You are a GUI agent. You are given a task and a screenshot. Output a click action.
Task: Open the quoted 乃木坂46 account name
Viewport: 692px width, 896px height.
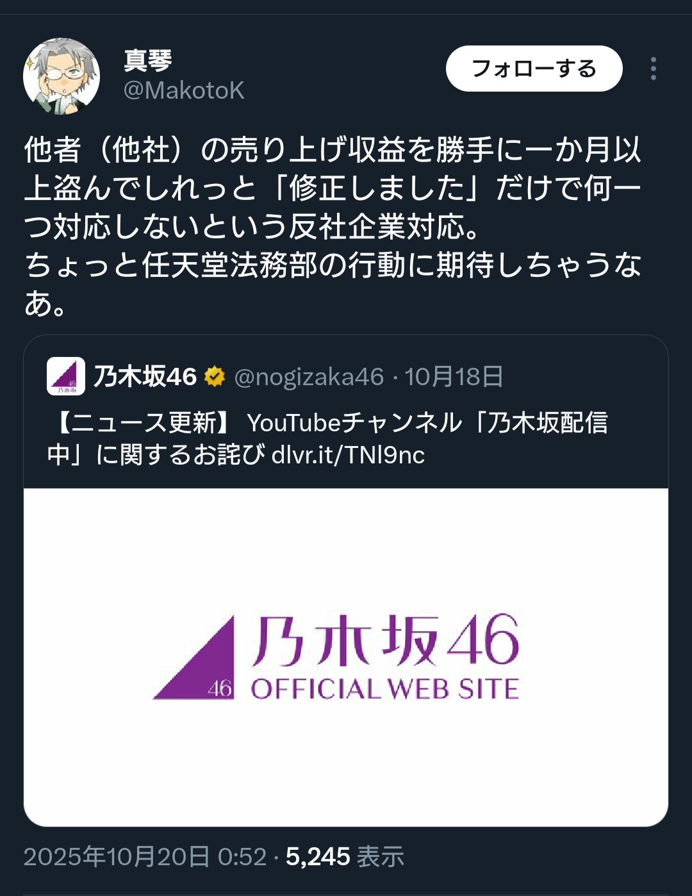(x=145, y=376)
